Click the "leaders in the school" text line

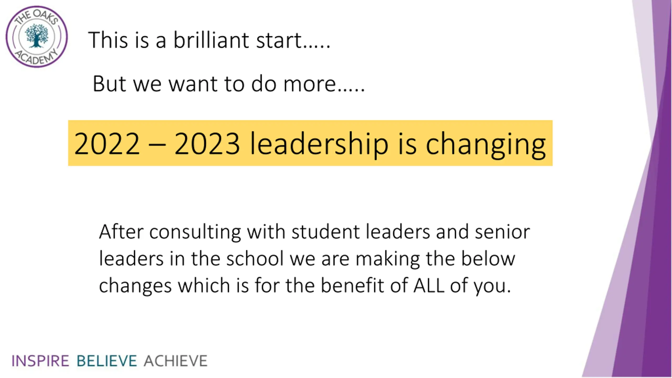coord(307,259)
